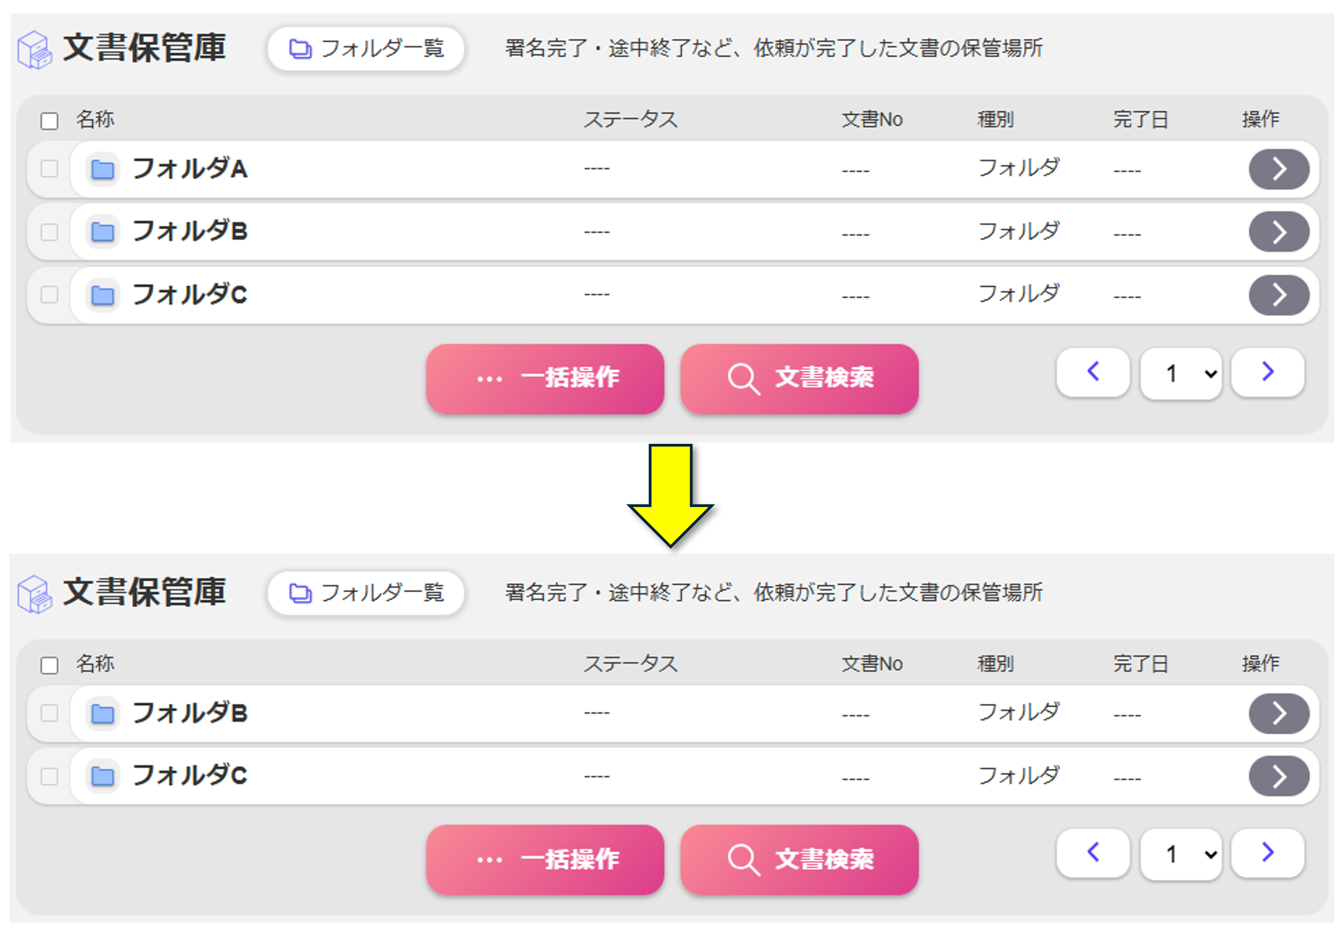1341x929 pixels.
Task: Open the page number dropdown in the top panel
Action: [1180, 374]
